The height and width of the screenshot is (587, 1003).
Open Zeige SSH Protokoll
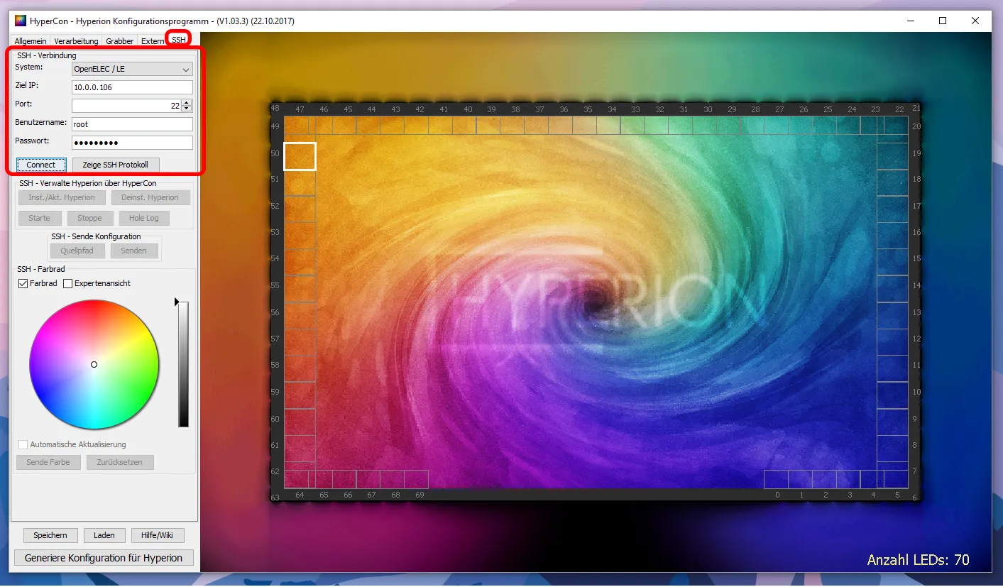click(x=116, y=165)
